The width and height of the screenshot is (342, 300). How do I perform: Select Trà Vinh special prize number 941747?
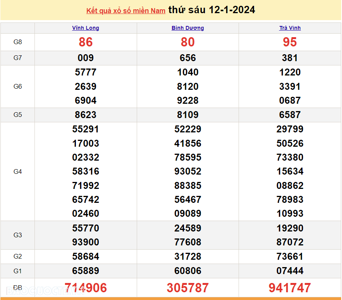(x=290, y=288)
